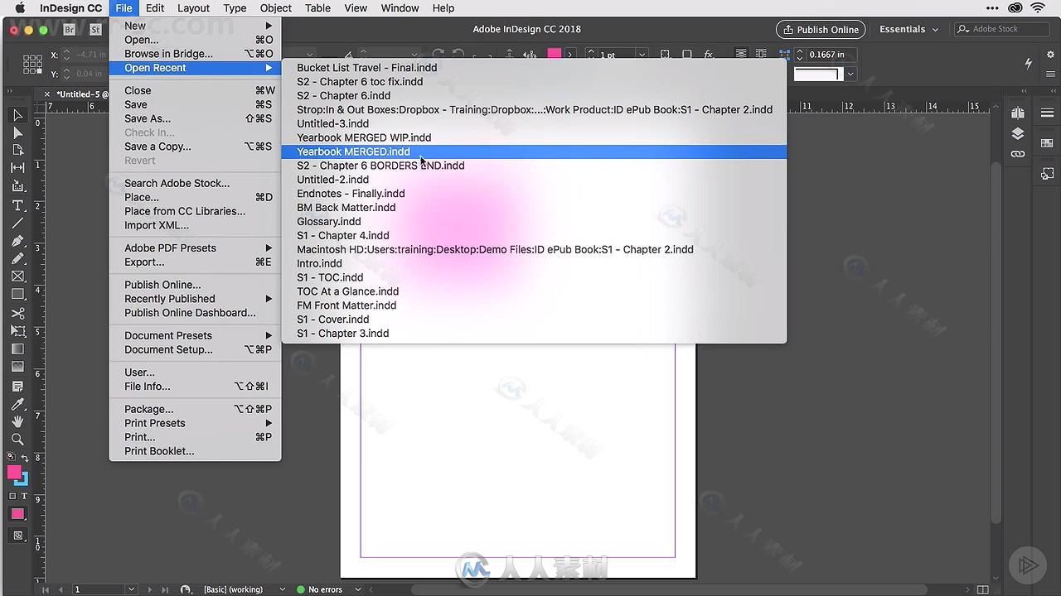Open the corner shape dropdown
The height and width of the screenshot is (596, 1061).
(850, 74)
